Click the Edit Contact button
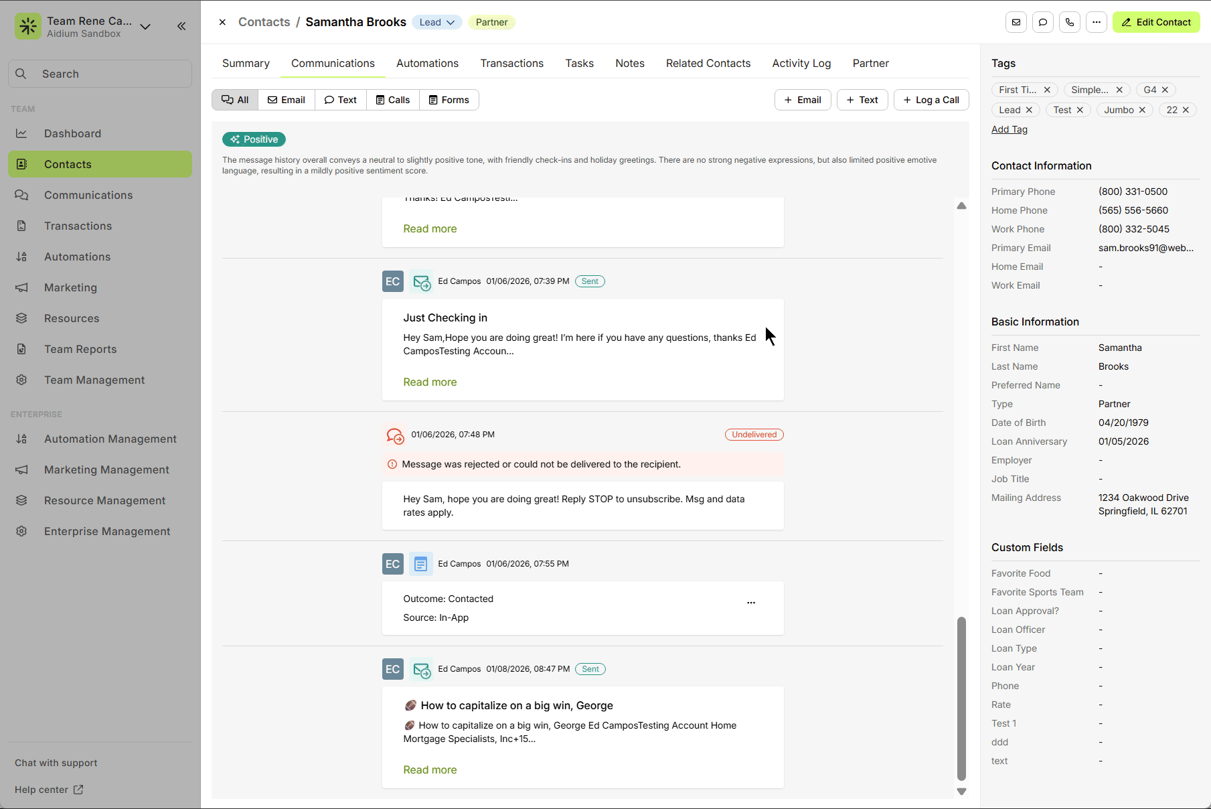Image resolution: width=1211 pixels, height=809 pixels. [x=1156, y=22]
